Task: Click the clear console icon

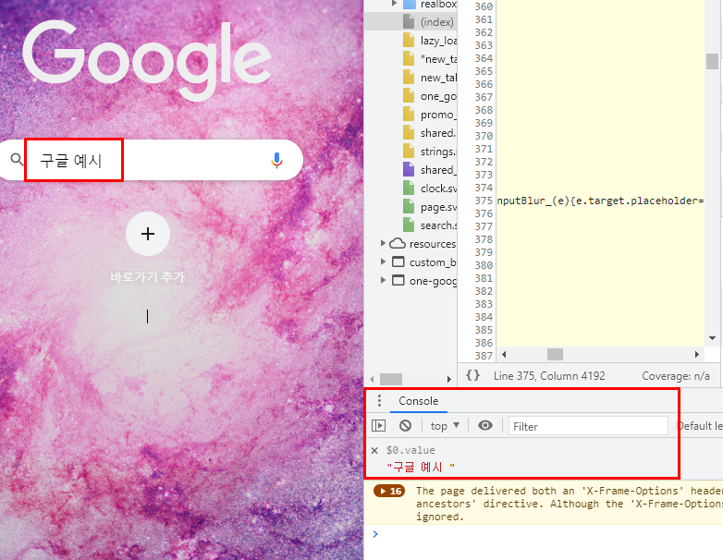Action: [405, 425]
